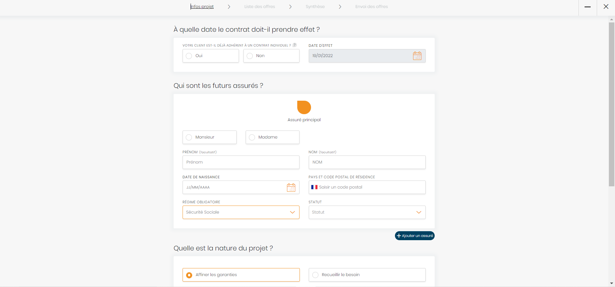This screenshot has width=615, height=287.
Task: Select the Non radio option
Action: pyautogui.click(x=250, y=56)
